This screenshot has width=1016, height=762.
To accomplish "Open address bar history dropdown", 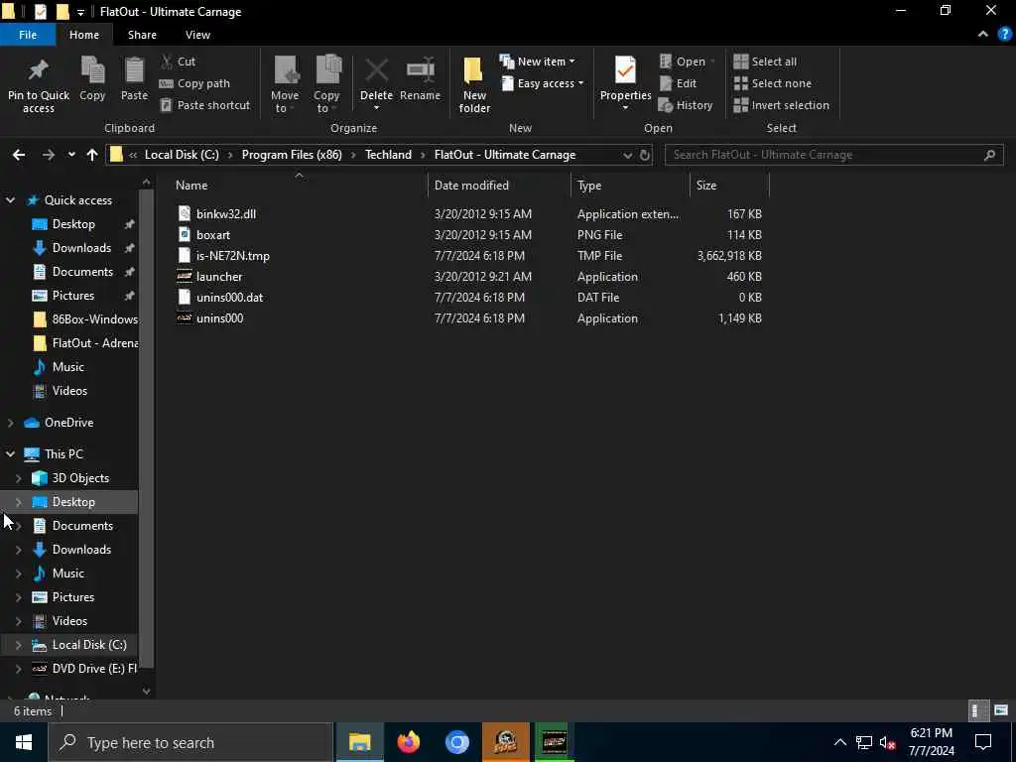I will point(627,156).
